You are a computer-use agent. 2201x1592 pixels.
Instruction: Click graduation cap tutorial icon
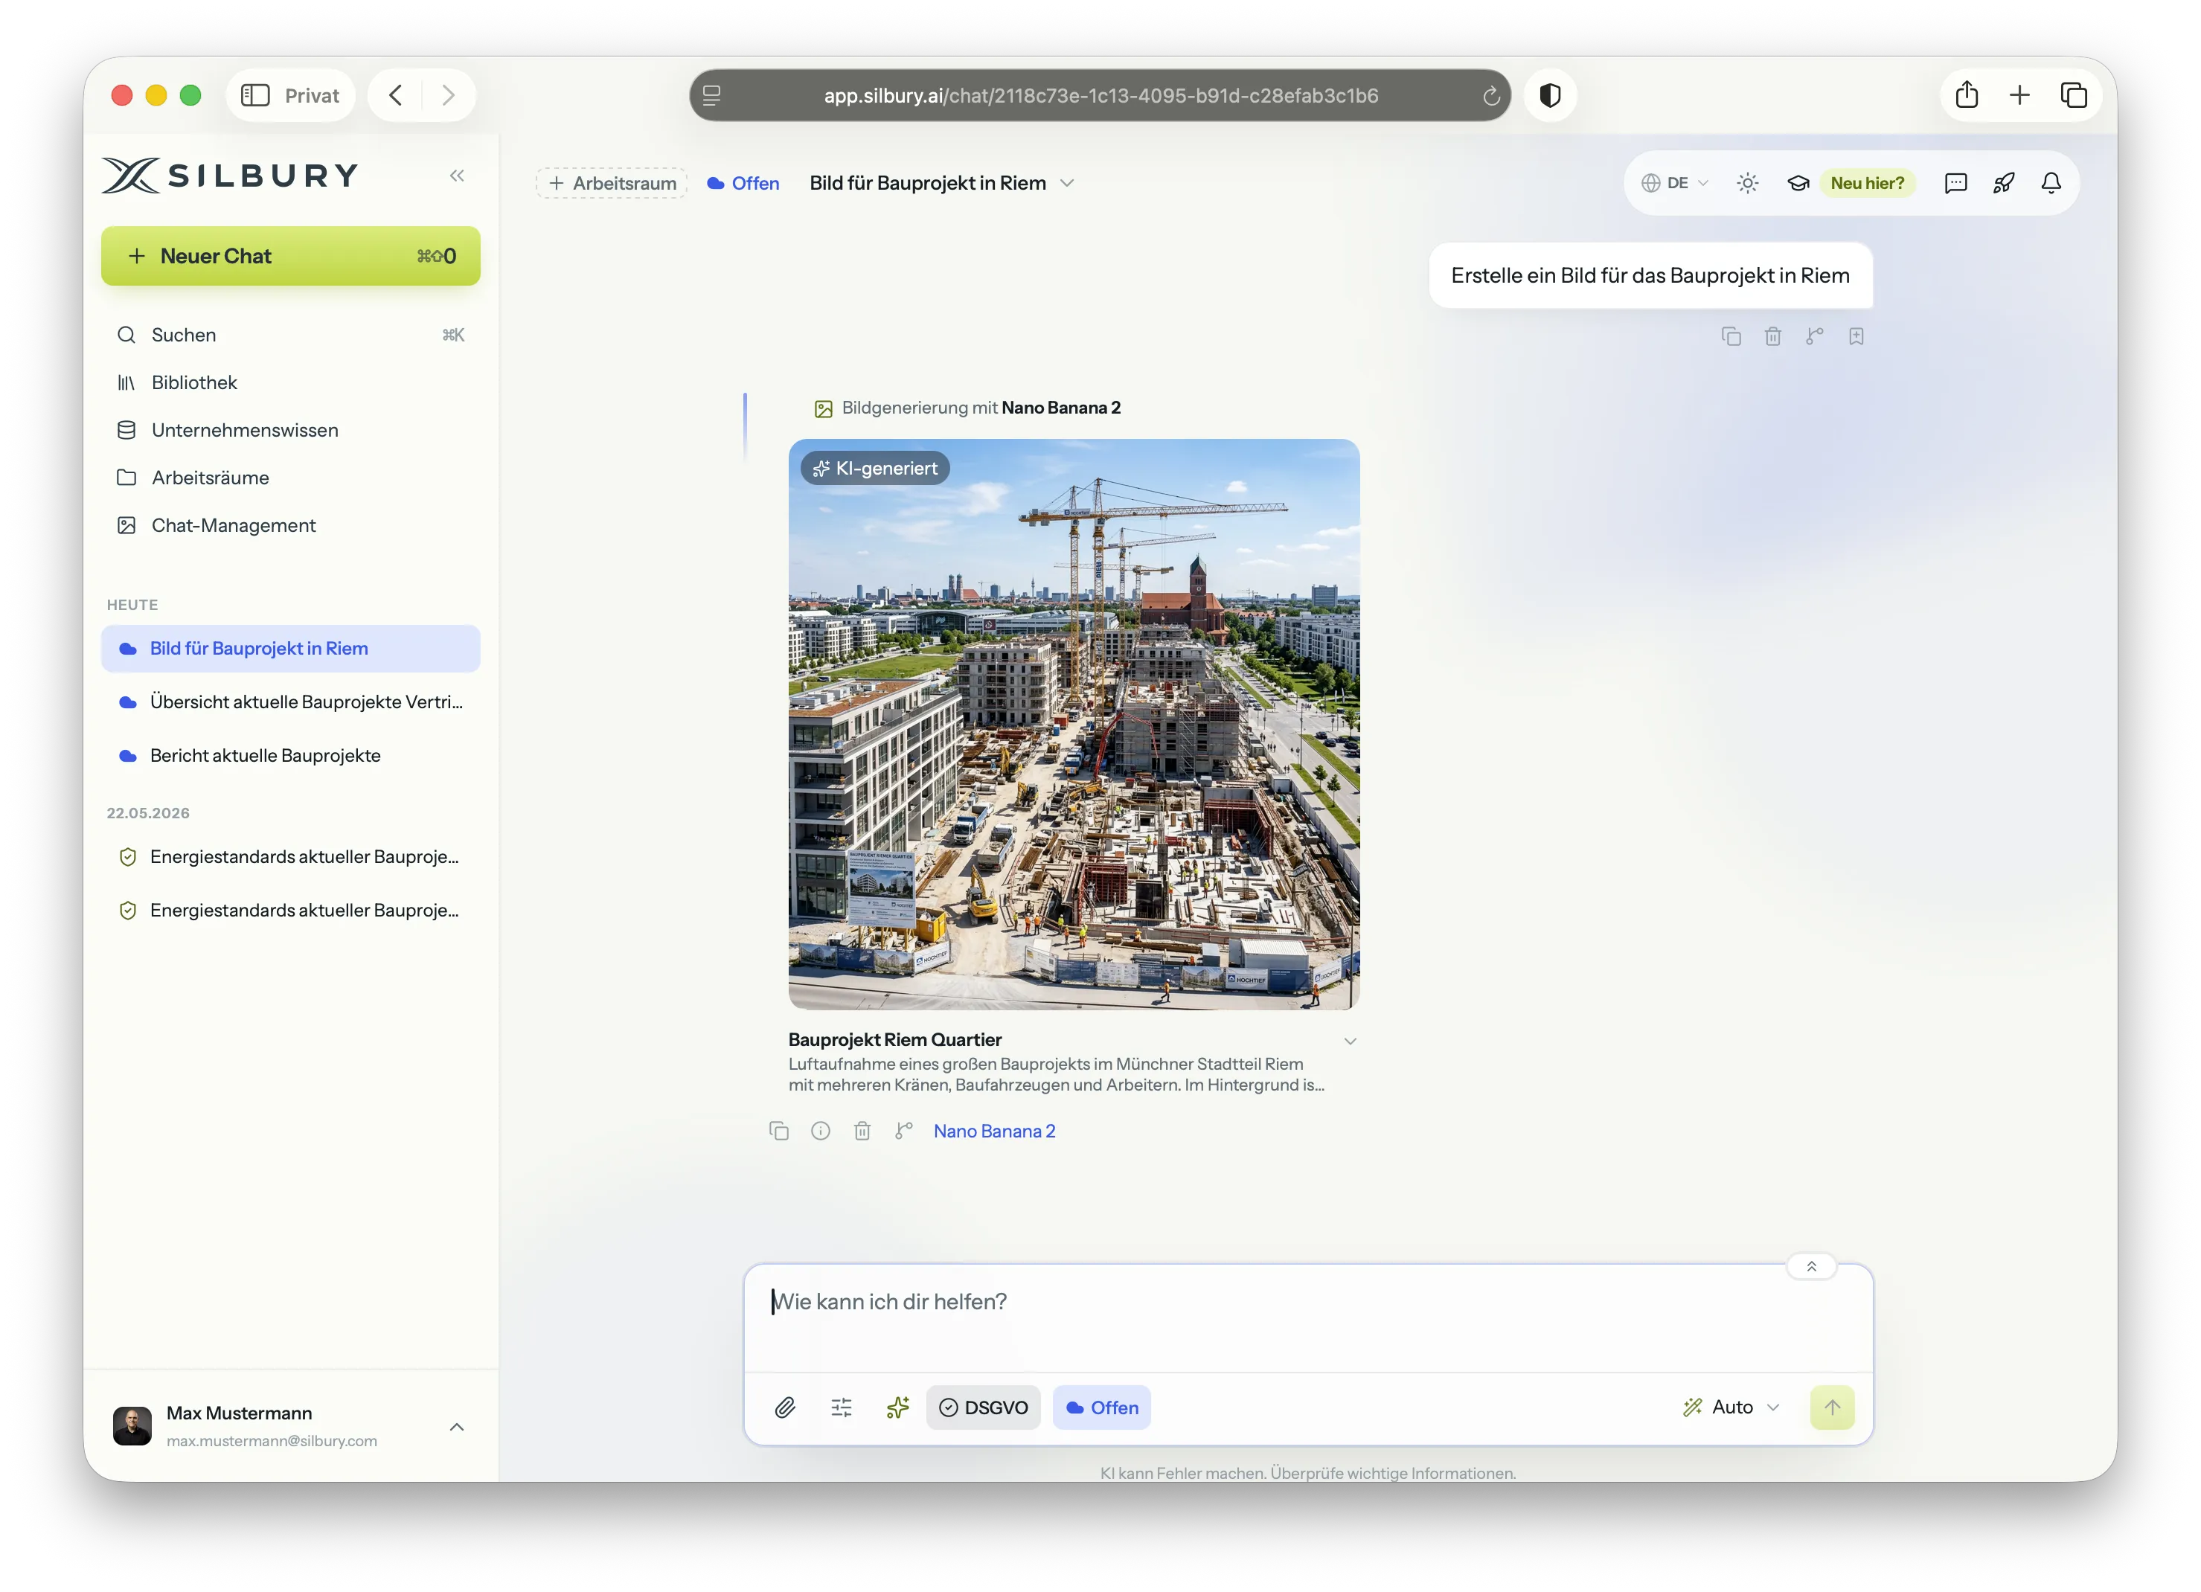pos(1798,183)
